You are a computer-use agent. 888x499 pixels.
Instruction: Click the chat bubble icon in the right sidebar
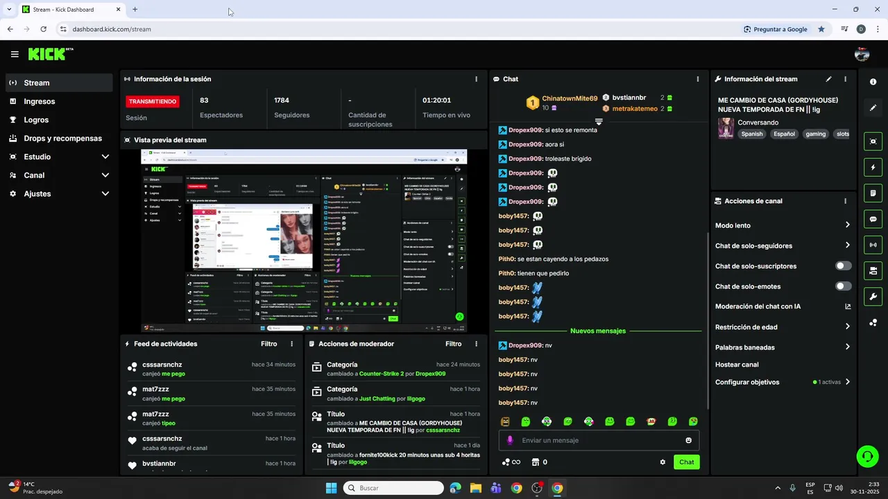click(x=873, y=219)
